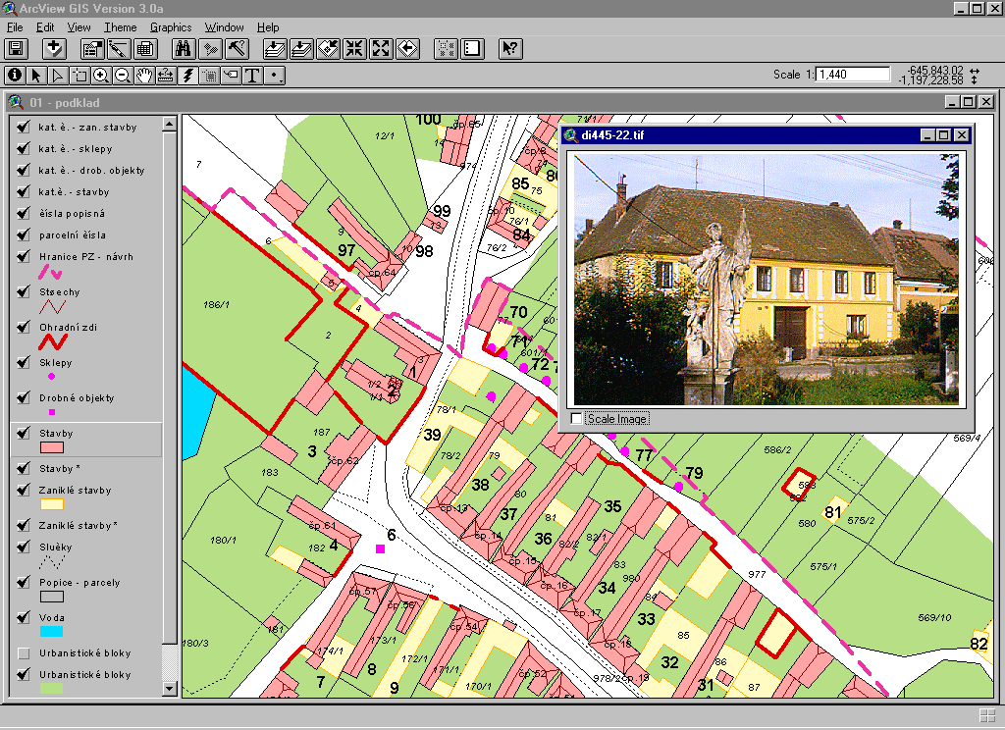Open the Graphics menu
1005x730 pixels.
point(171,27)
